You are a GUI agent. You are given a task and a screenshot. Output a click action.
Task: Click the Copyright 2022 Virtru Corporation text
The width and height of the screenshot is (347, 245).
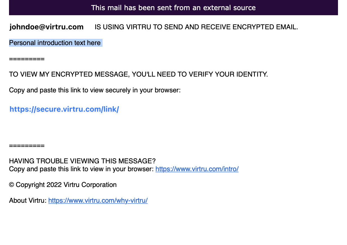[x=63, y=185]
